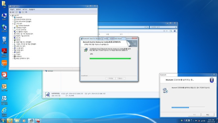Open the 네트워크 desktop icon
The image size is (218, 123).
4,28
